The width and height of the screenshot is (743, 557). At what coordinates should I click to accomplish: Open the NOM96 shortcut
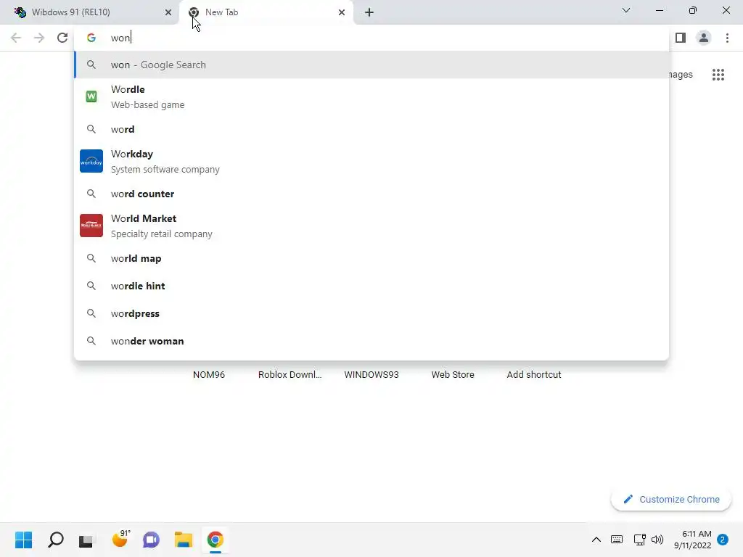(209, 375)
